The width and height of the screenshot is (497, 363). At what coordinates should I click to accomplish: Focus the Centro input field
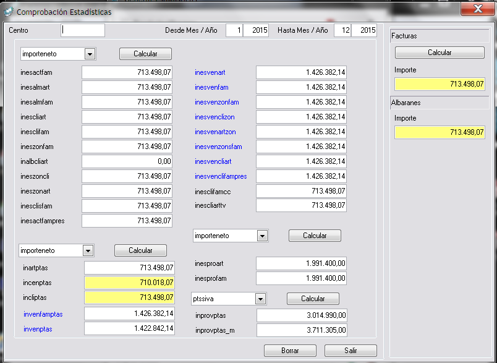(83, 30)
